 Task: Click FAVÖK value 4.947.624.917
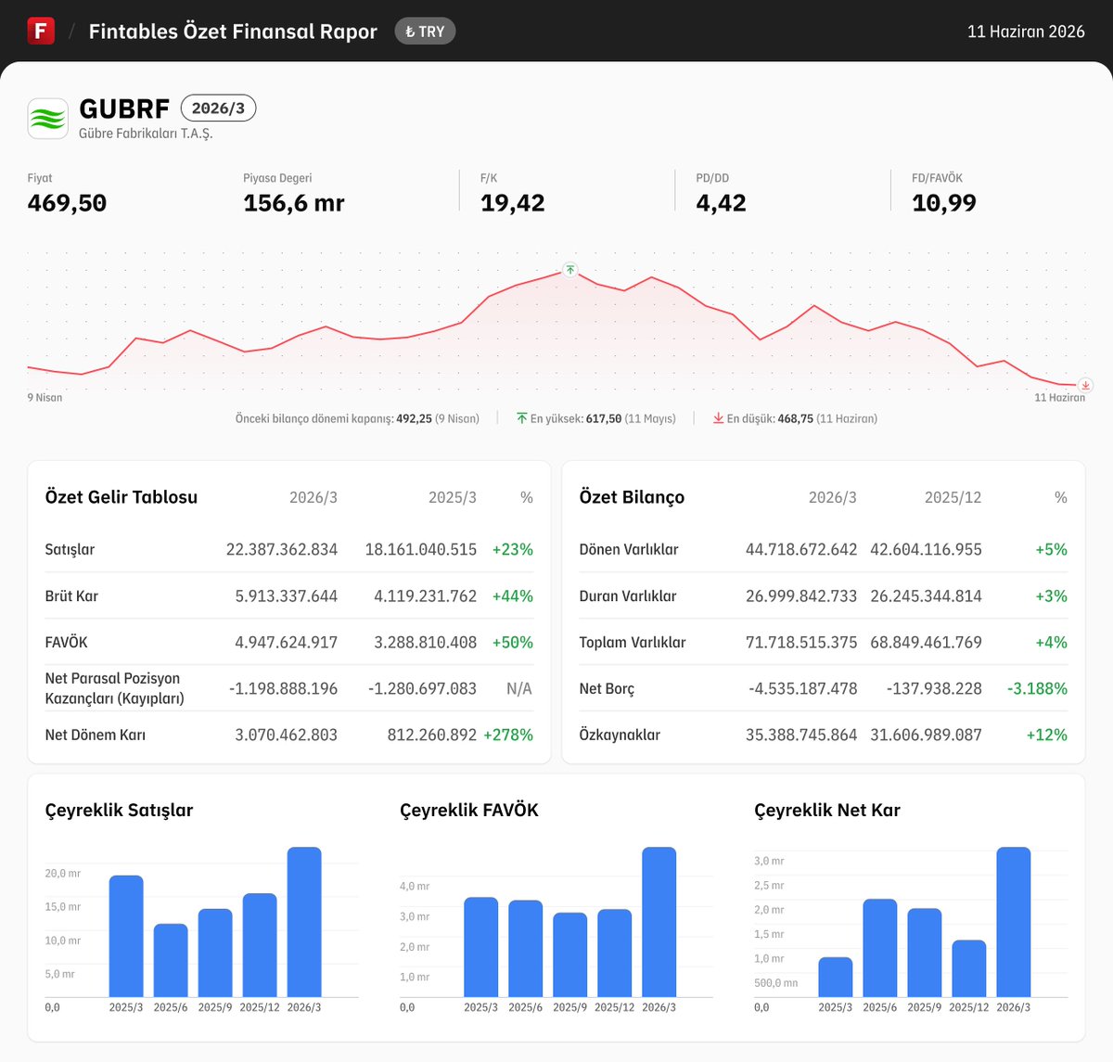pos(287,643)
